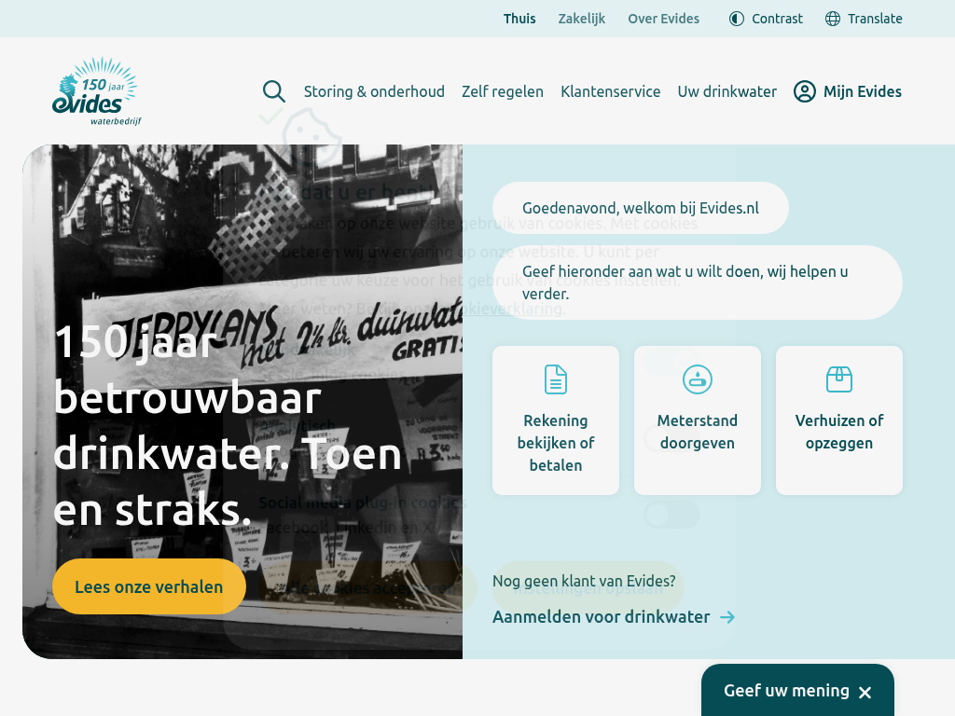
Task: Expand the Klantenservice menu
Action: point(611,91)
